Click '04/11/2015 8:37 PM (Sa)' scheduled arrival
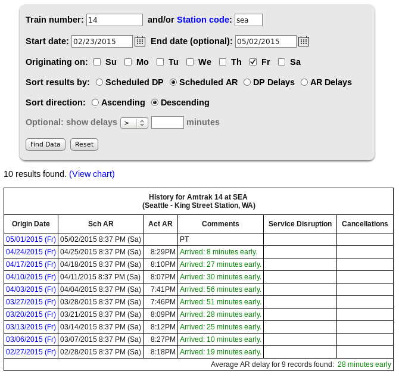 [x=100, y=277]
